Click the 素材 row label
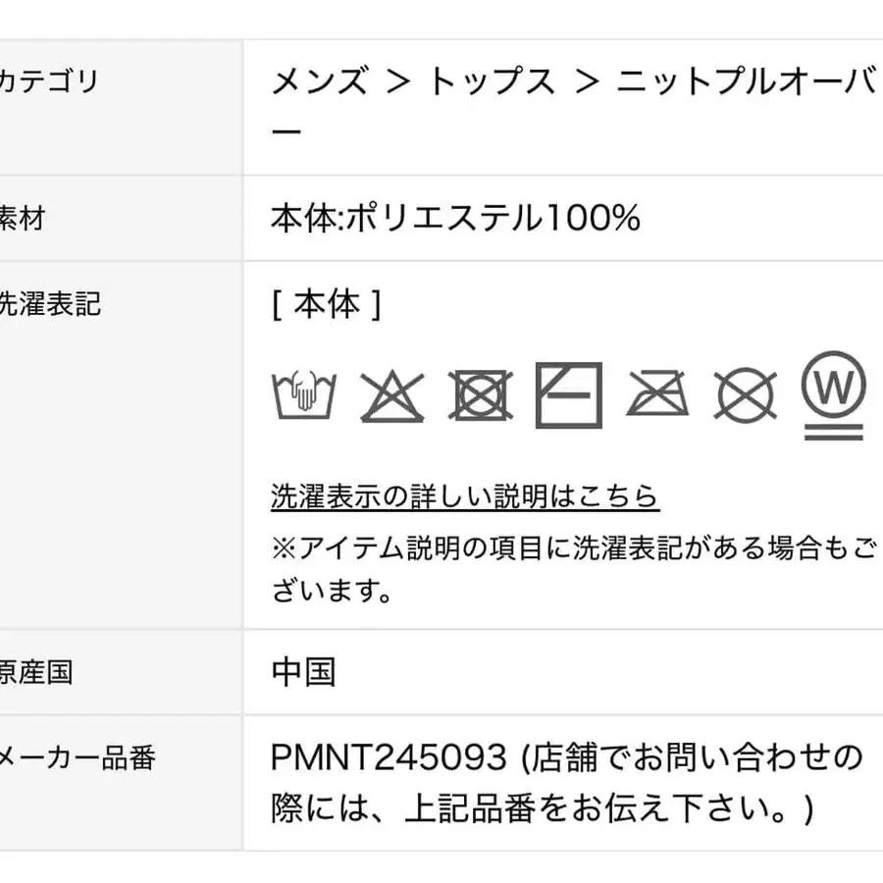The height and width of the screenshot is (883, 883). (22, 218)
